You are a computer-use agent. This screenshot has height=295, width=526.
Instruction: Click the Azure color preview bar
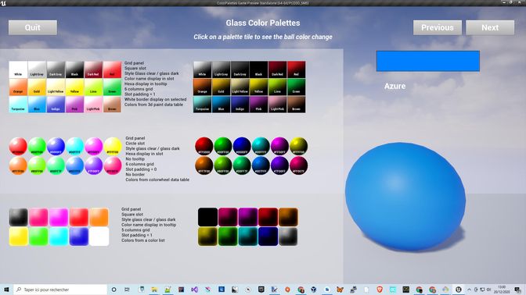pyautogui.click(x=427, y=61)
